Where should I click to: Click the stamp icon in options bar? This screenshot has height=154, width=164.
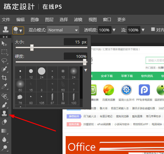click(6, 30)
